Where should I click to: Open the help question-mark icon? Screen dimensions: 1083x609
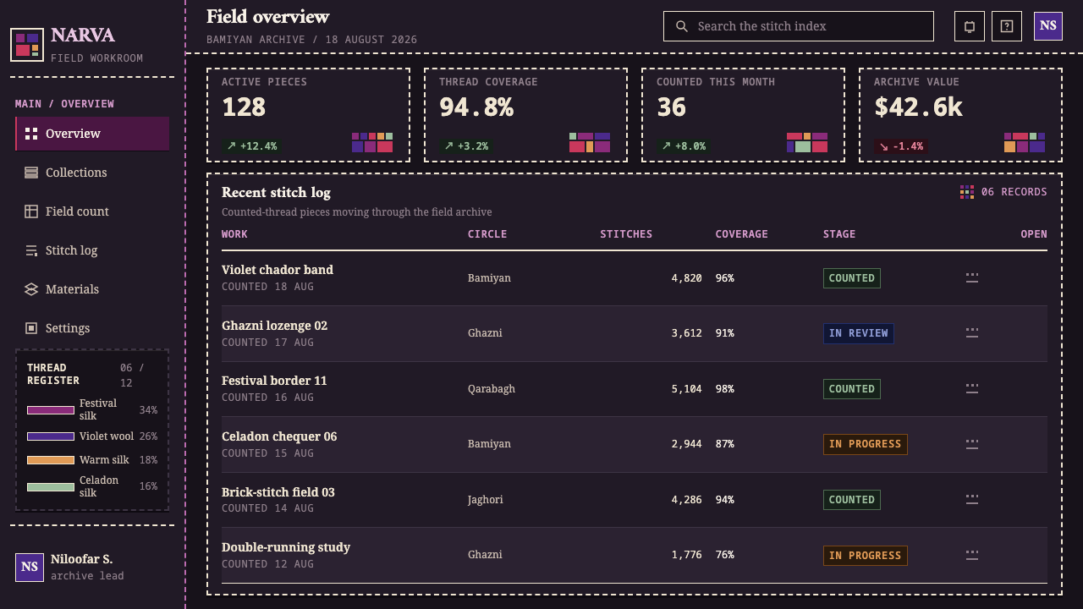click(x=1007, y=26)
